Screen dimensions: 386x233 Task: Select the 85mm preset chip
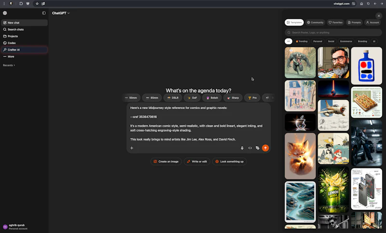(152, 97)
